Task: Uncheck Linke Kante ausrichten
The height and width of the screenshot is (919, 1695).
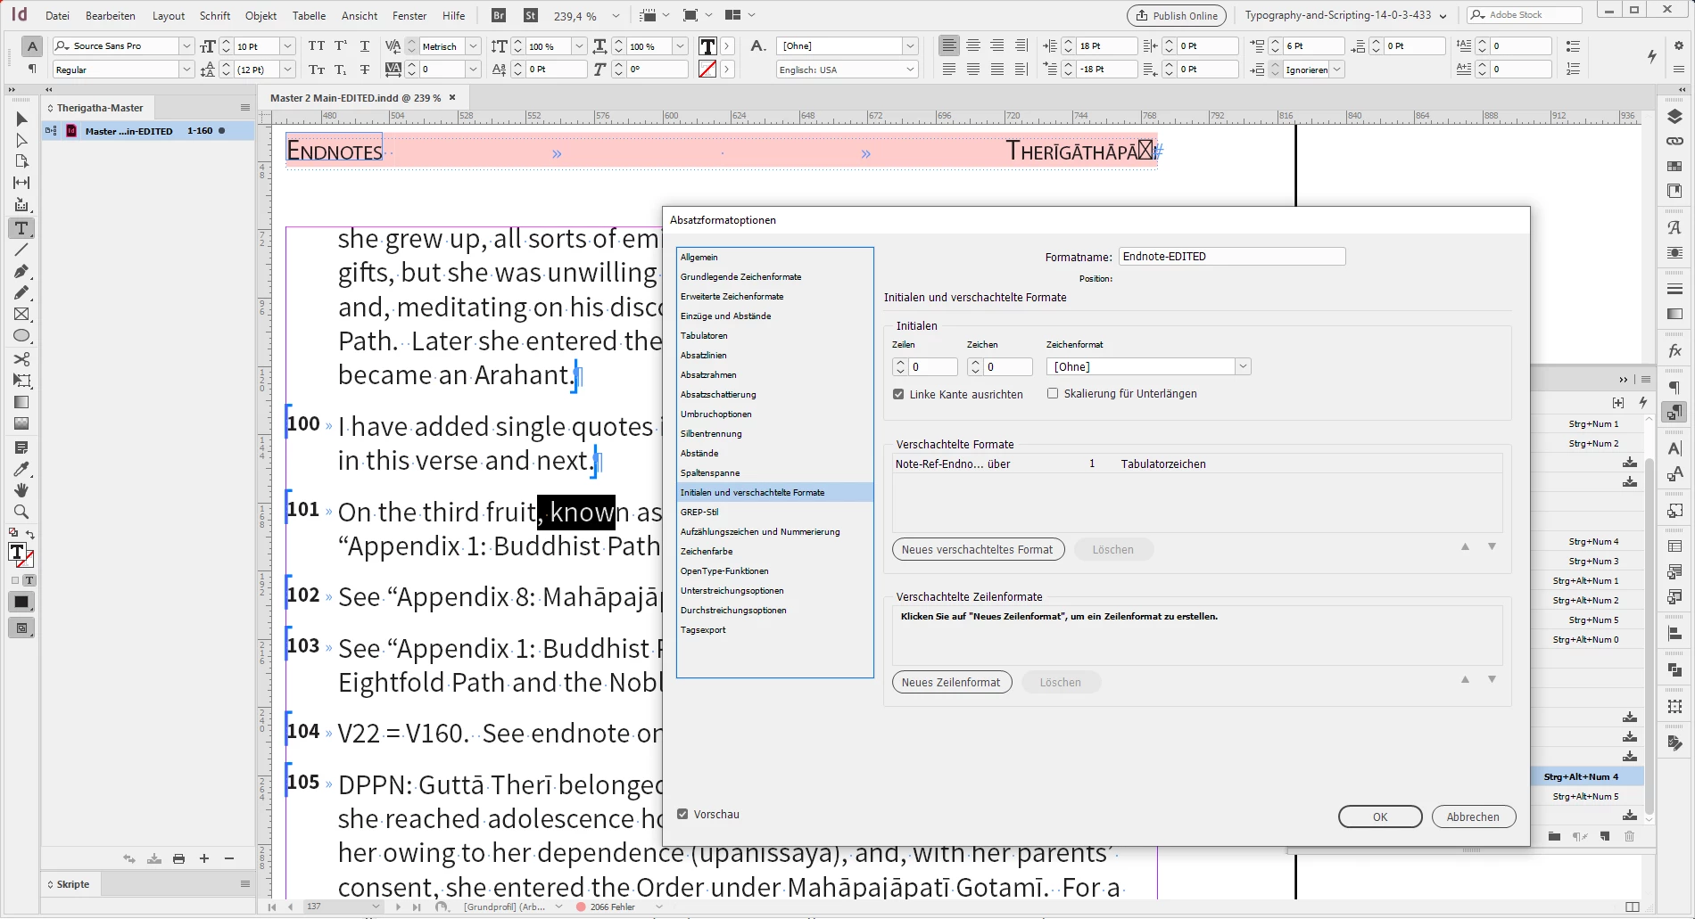Action: 898,394
